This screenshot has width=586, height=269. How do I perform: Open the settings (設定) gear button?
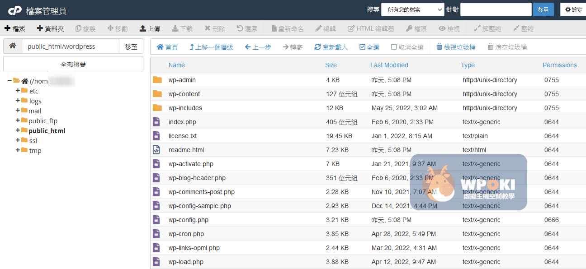click(573, 9)
